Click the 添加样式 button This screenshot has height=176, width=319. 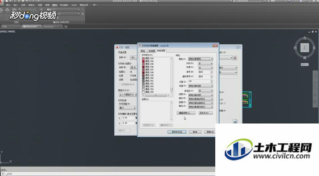tap(149, 125)
